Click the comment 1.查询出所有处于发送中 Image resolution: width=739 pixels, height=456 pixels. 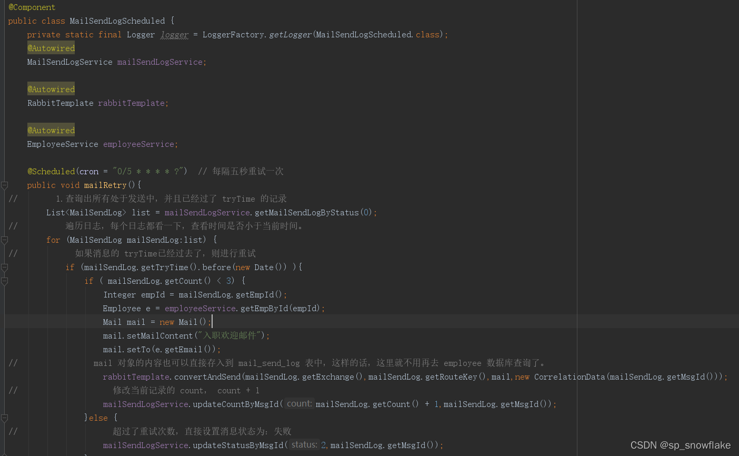tap(171, 199)
